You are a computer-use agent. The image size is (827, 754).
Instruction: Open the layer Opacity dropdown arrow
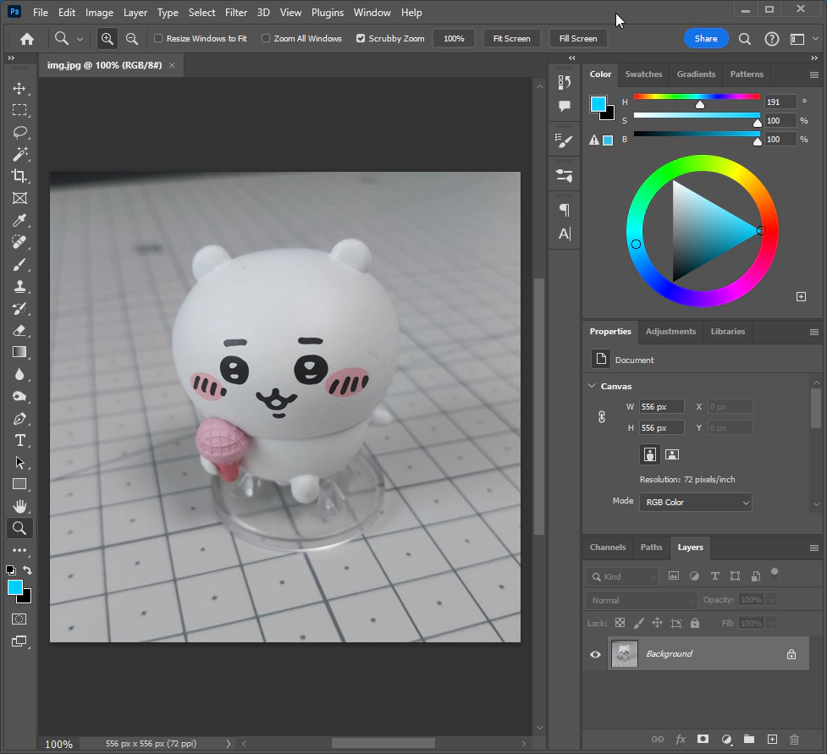tap(772, 599)
